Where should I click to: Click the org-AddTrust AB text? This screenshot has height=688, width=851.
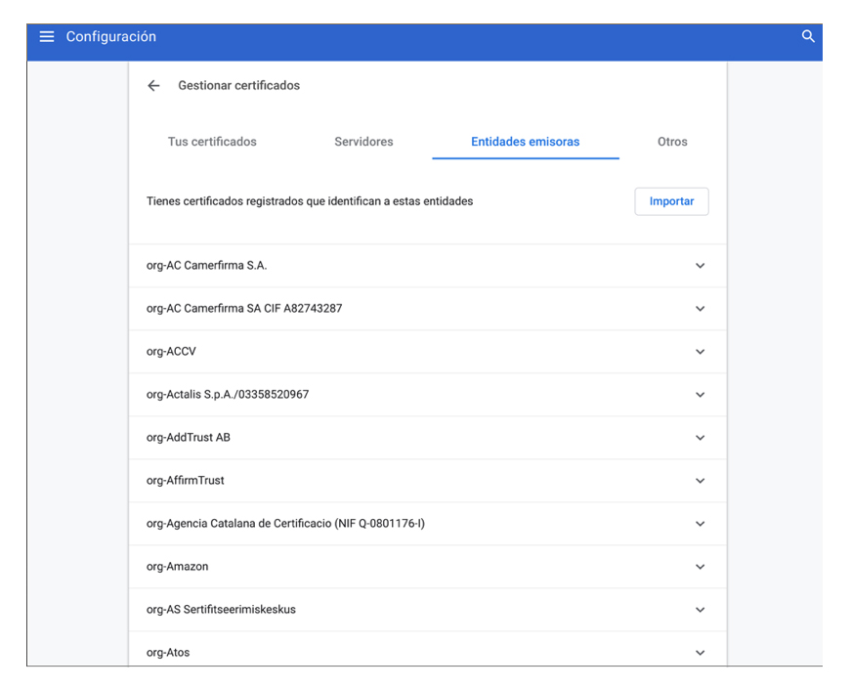189,437
